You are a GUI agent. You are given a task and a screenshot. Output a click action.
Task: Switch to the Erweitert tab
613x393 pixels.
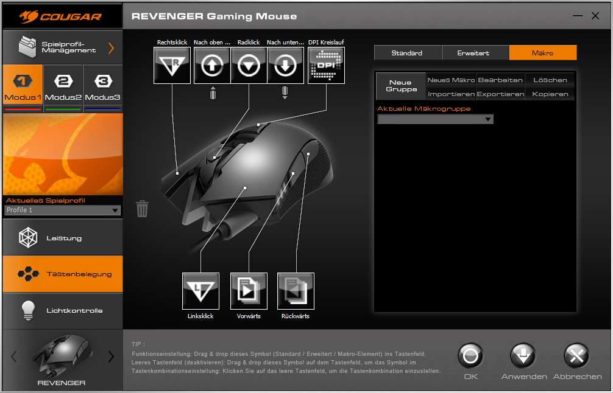(x=475, y=53)
